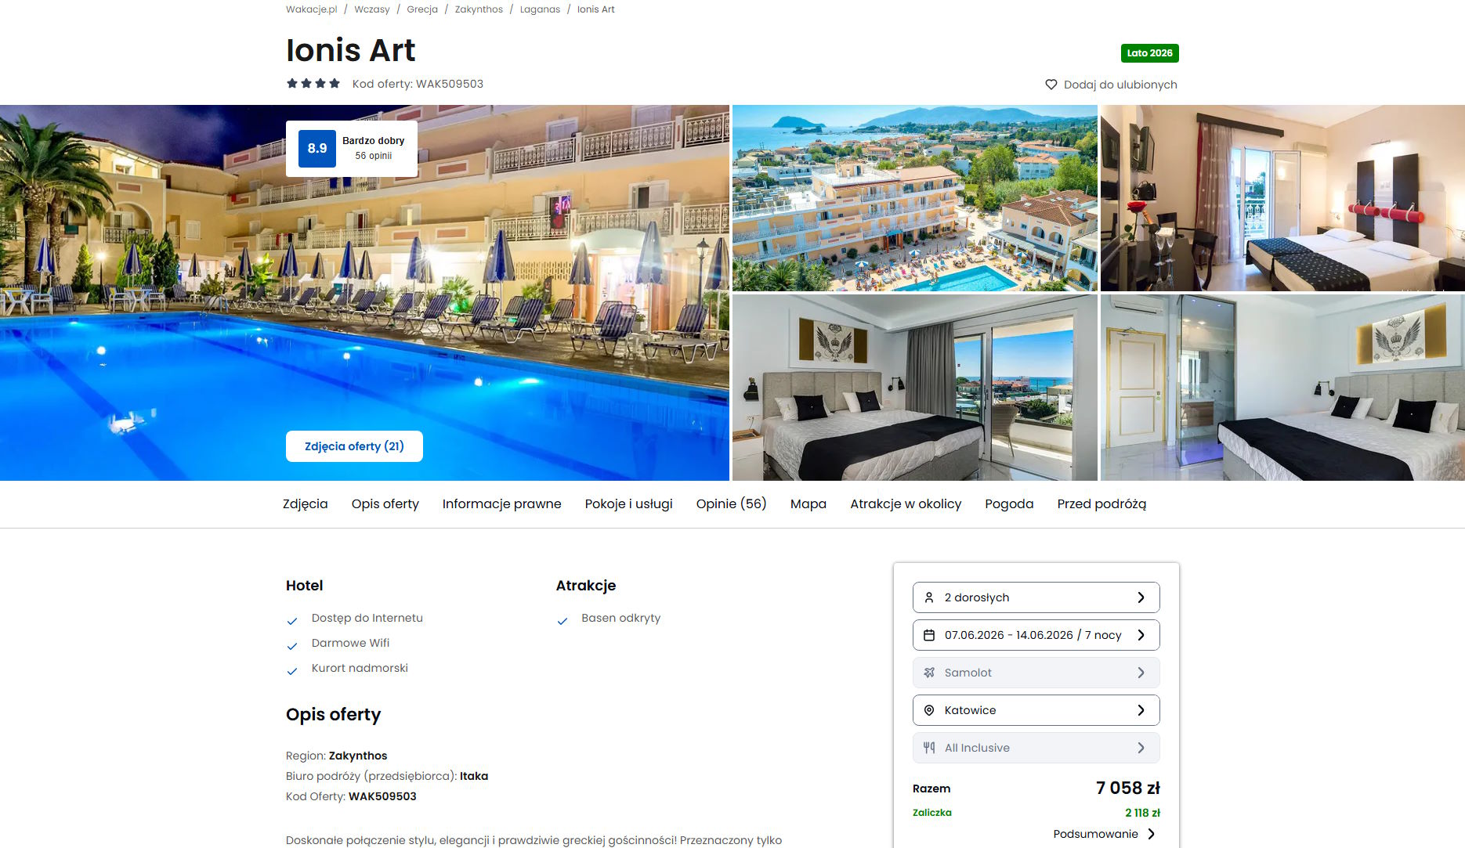Click the person icon in 2 dorosłych field
This screenshot has width=1465, height=848.
pyautogui.click(x=929, y=597)
